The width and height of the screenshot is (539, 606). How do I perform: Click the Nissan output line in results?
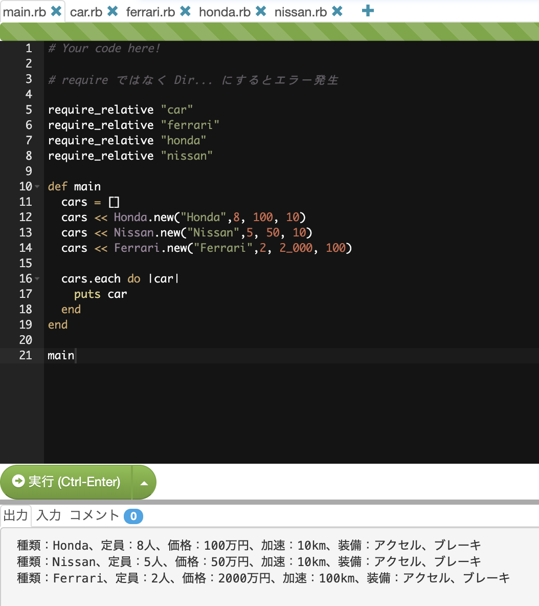tap(249, 561)
